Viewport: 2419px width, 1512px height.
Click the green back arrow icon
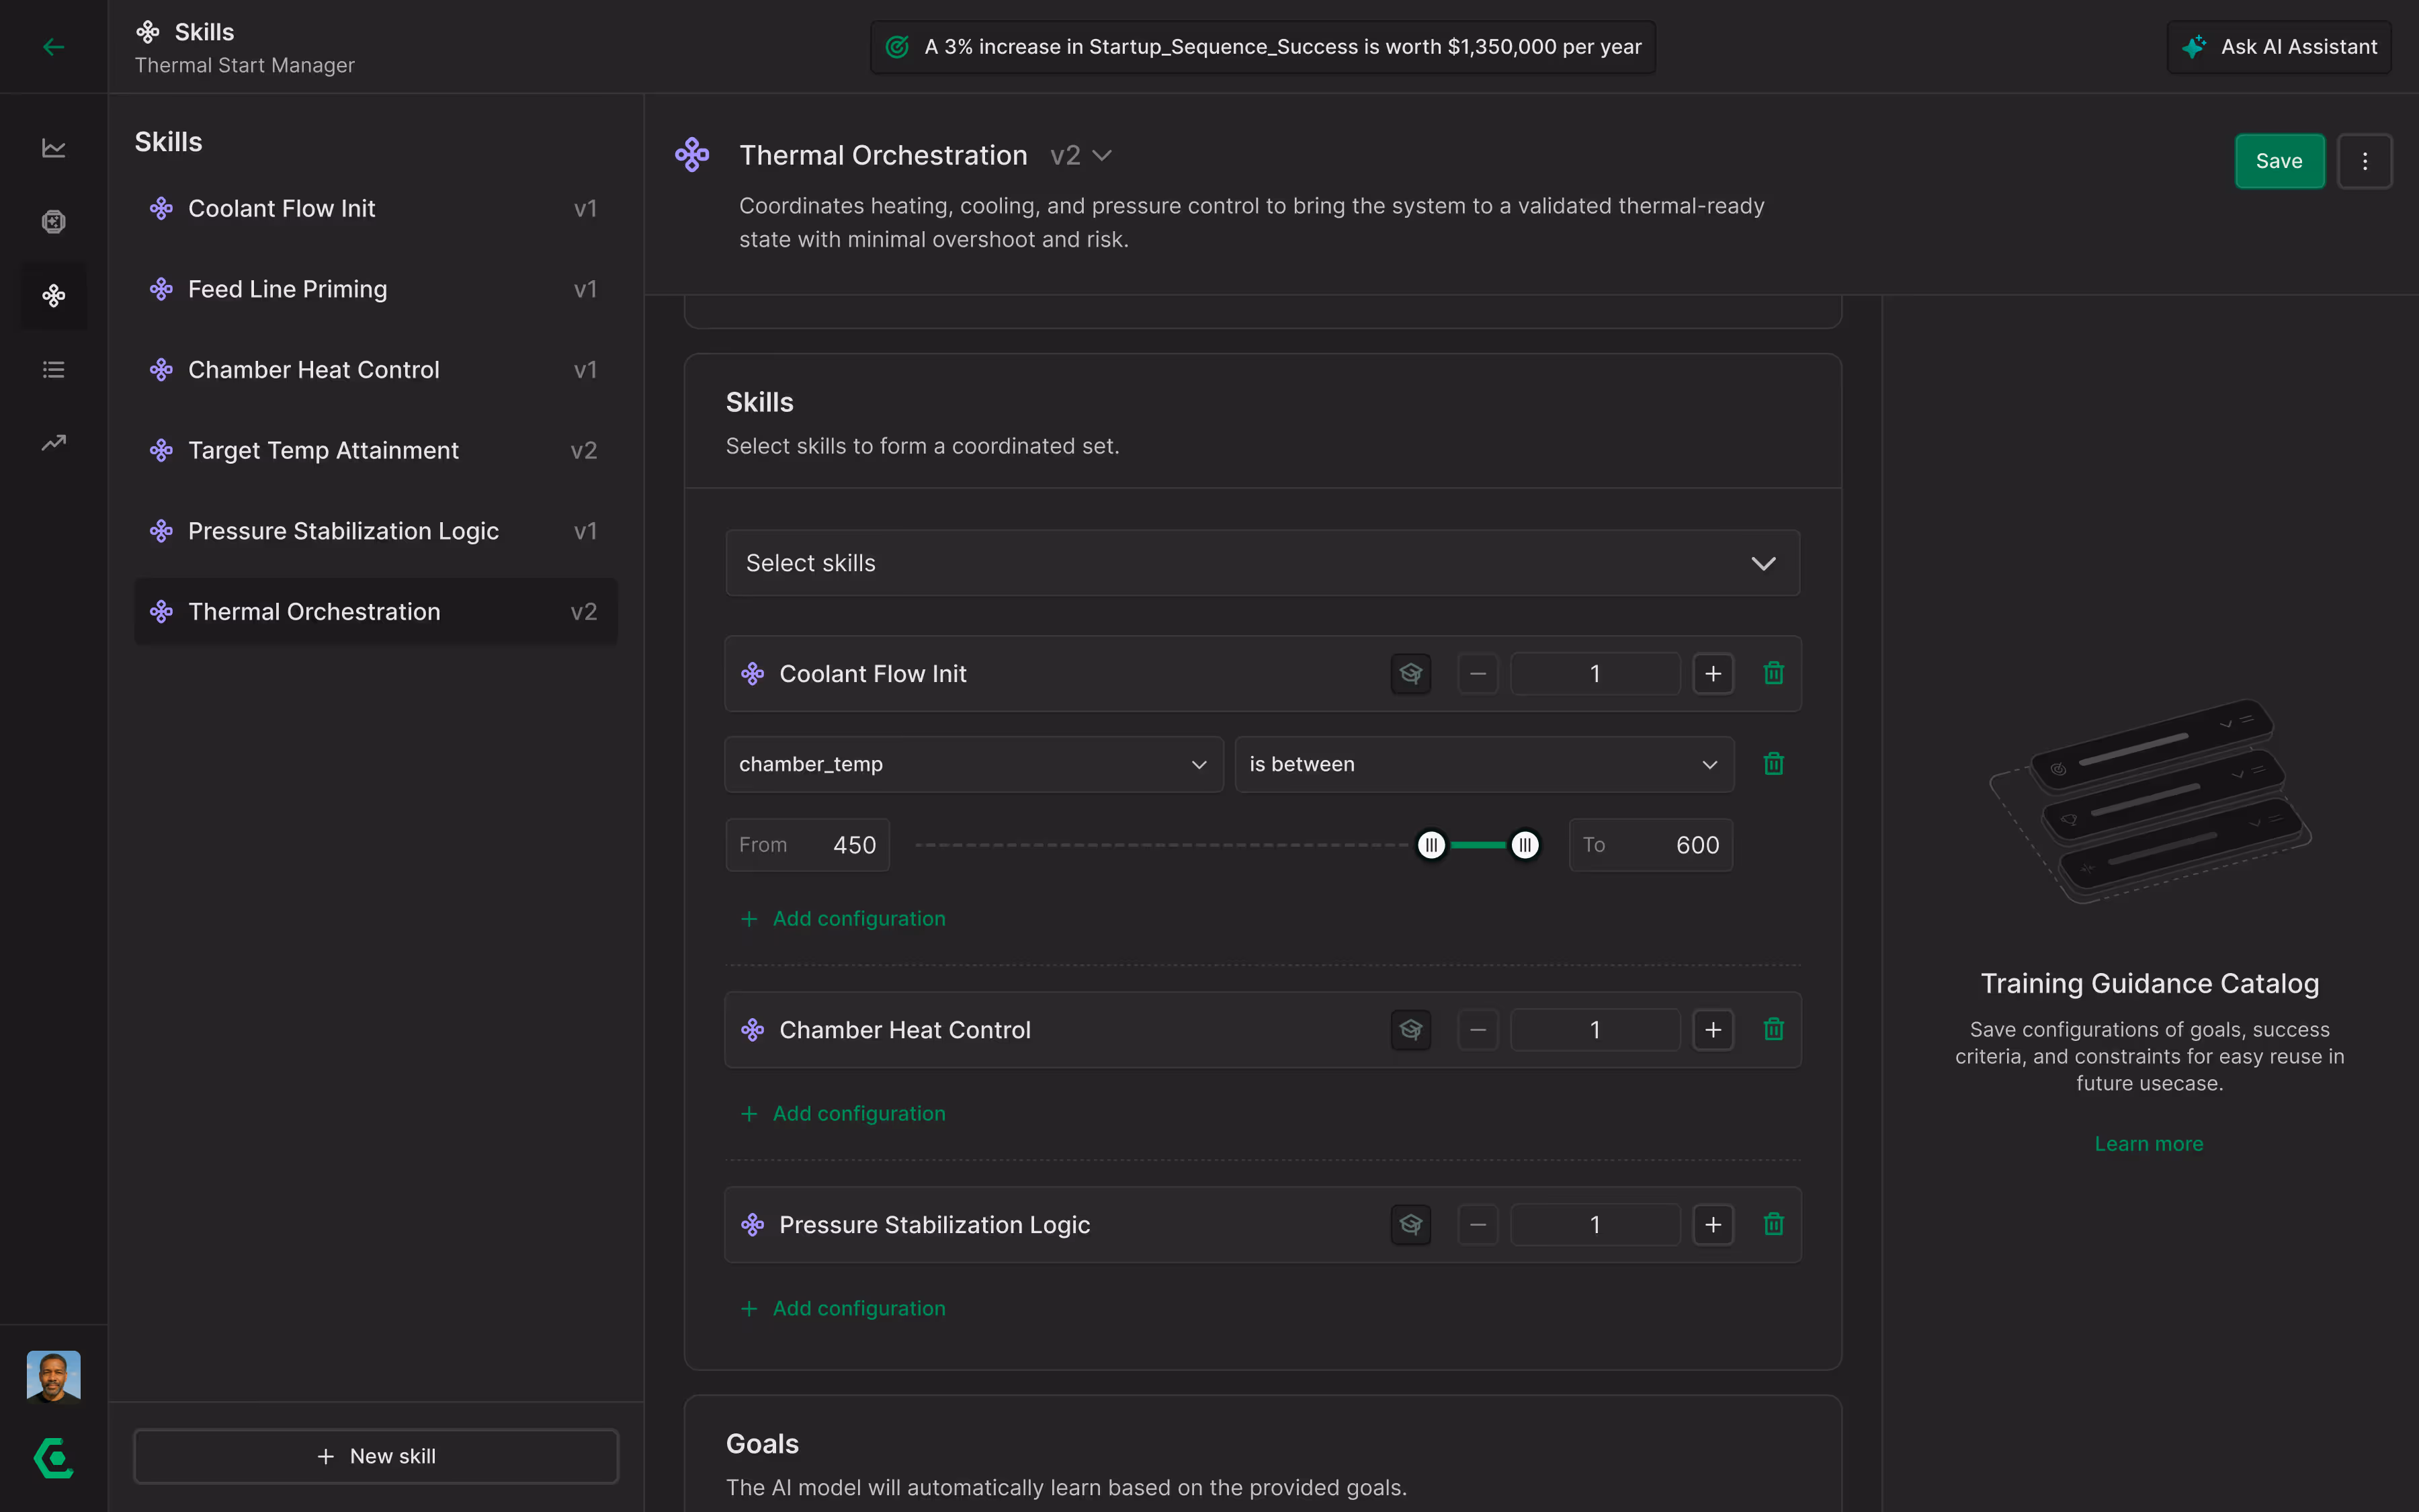[54, 47]
